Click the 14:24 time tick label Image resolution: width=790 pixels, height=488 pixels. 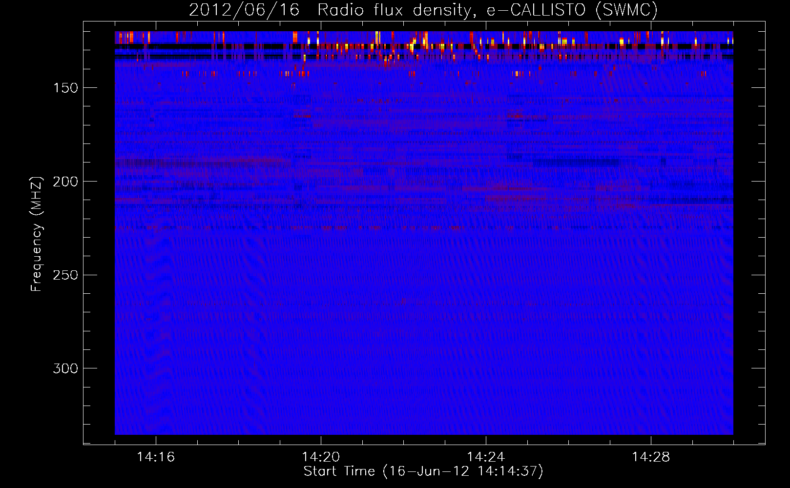pos(486,457)
